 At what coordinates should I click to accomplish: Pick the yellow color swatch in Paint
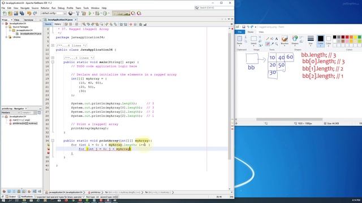coord(355,37)
